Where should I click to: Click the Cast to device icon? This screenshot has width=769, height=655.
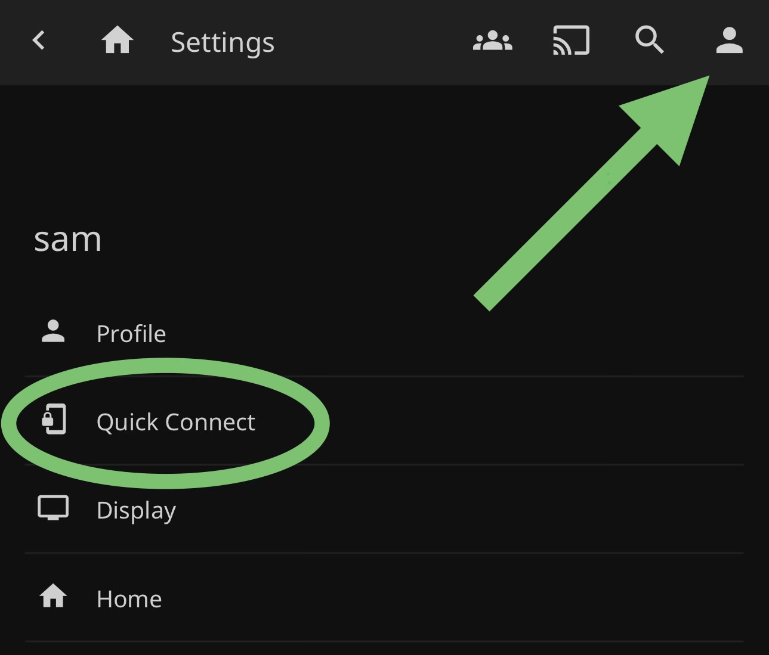(x=571, y=41)
